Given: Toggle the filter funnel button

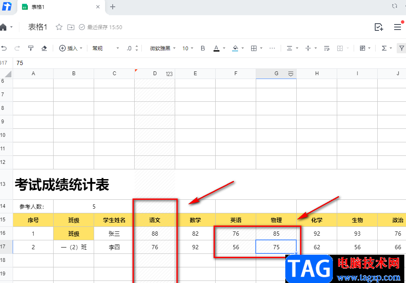Looking at the screenshot, I should pos(402,48).
